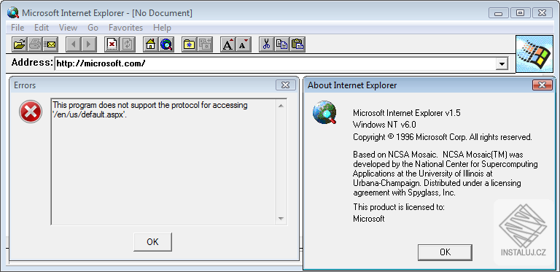Open the Home page icon
The image size is (560, 272).
(151, 44)
